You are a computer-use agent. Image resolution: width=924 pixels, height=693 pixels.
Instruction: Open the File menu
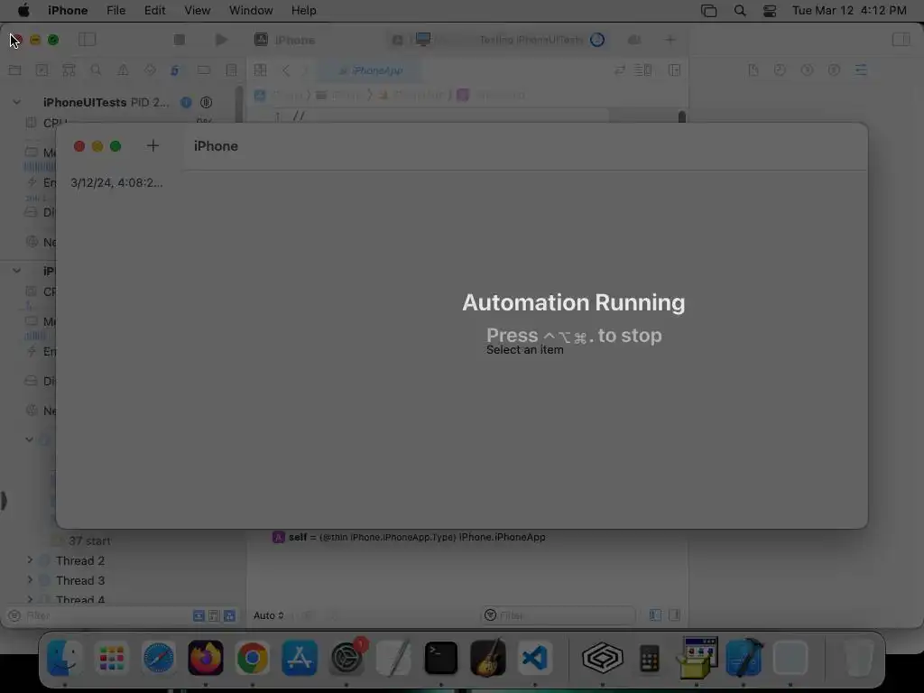115,11
